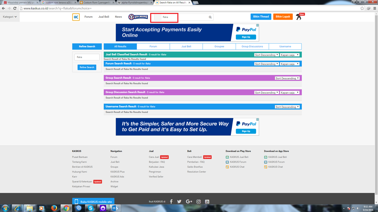Open media player taskbar icon

pos(42,208)
